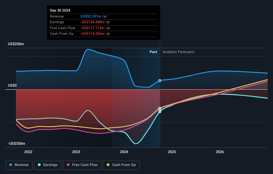Viewport: 273px width, 174px height.
Task: Click the -US$114.326m cash from op value
Action: 92,34
